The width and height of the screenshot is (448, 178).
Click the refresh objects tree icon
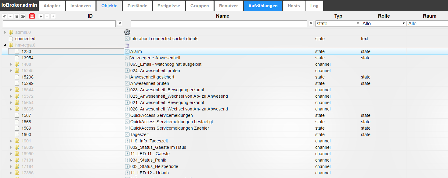pos(4,16)
